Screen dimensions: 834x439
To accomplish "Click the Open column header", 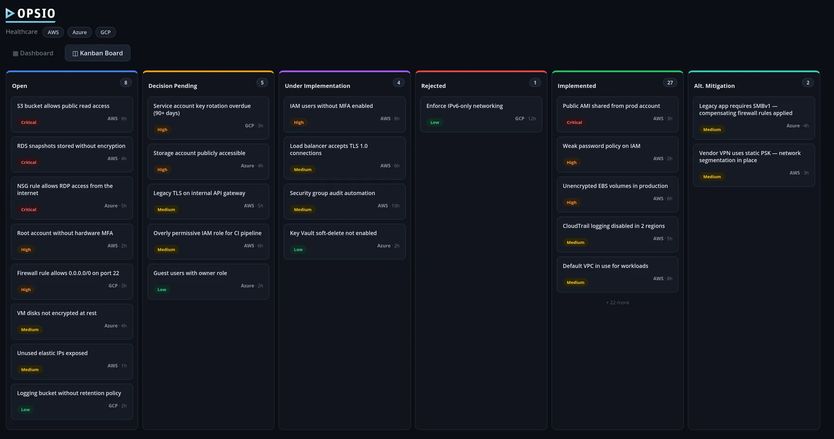I will [19, 86].
